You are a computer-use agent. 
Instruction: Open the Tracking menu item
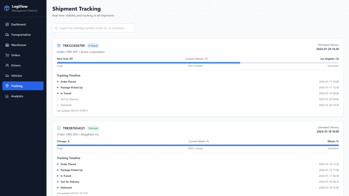click(23, 86)
